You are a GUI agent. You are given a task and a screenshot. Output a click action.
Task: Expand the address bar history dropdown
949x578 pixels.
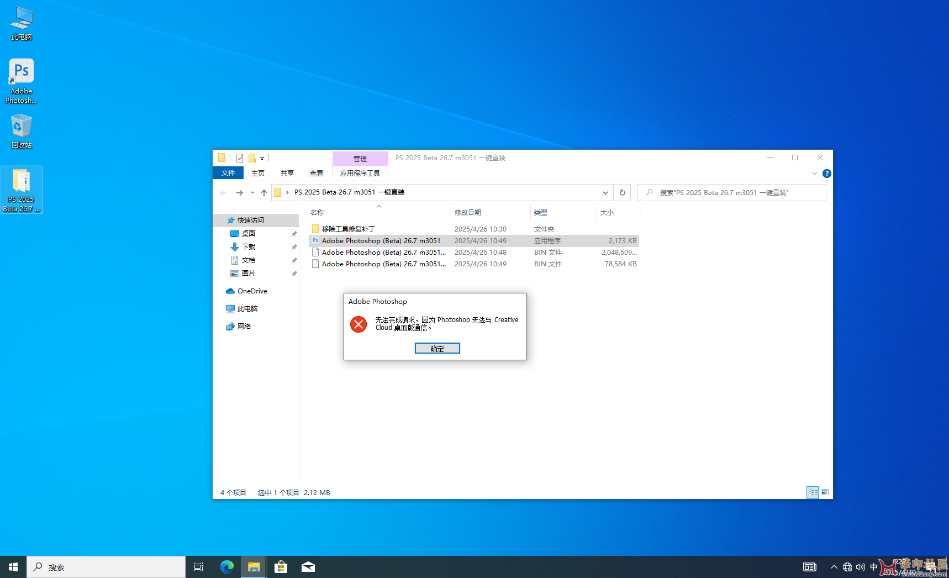tap(605, 192)
